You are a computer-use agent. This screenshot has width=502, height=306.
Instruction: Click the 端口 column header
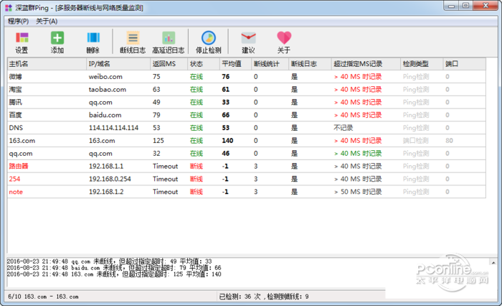coord(464,64)
